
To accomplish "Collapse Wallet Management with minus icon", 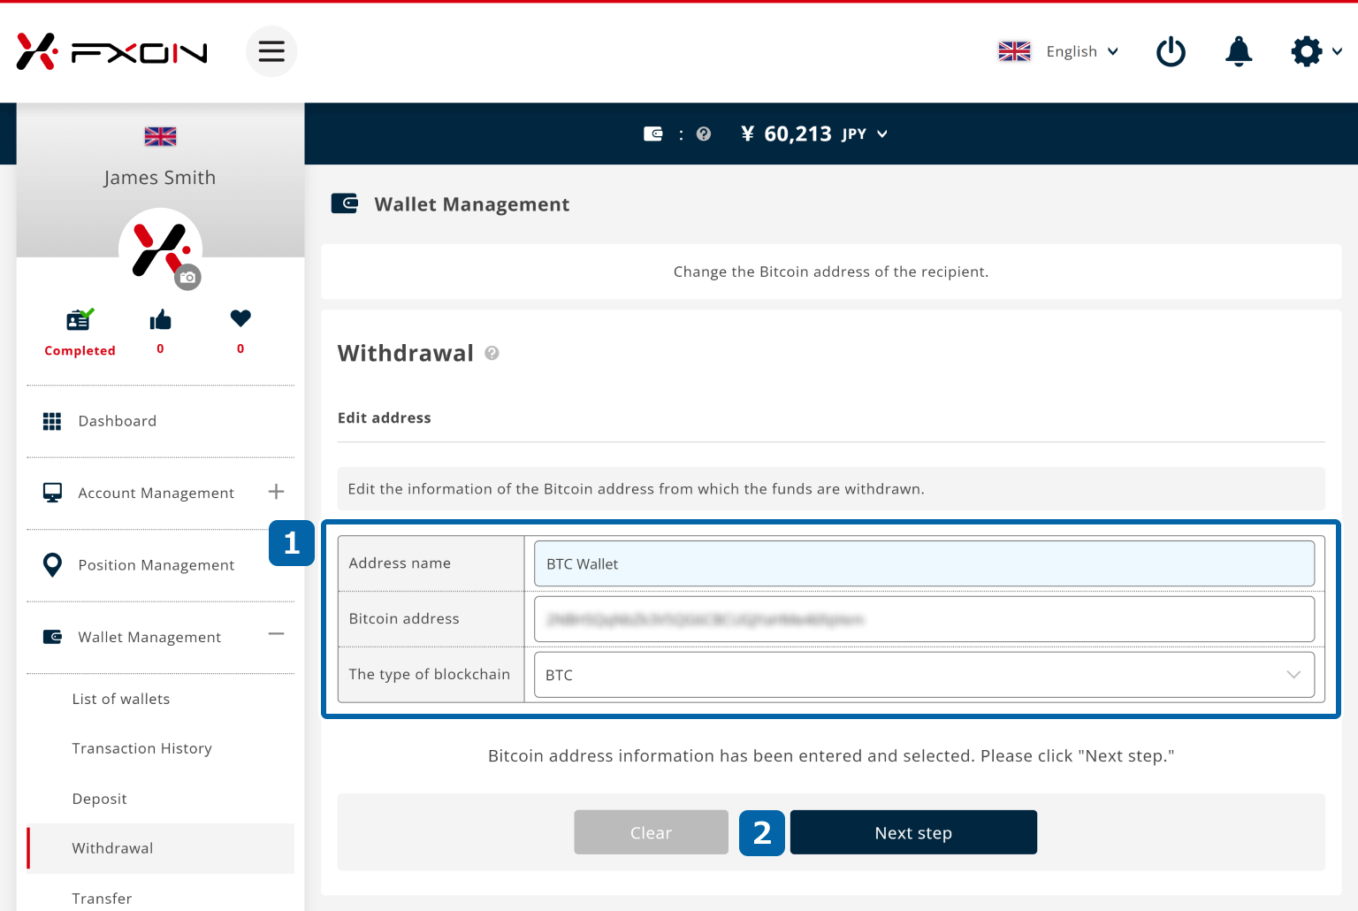I will [x=276, y=634].
